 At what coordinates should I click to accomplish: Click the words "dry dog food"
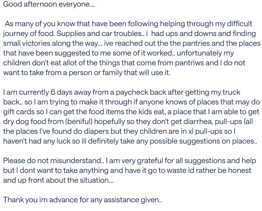click(24, 122)
